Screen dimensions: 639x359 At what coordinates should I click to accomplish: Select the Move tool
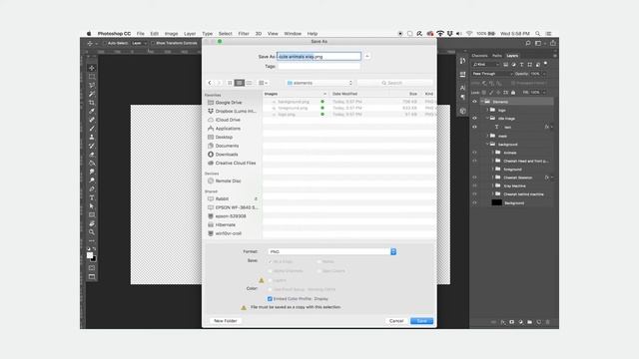92,68
